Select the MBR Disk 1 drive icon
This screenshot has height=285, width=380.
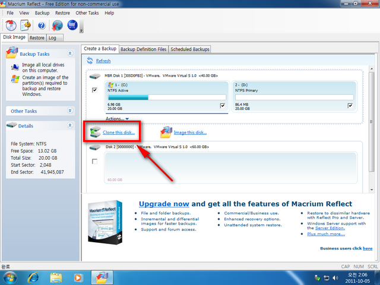tap(95, 77)
